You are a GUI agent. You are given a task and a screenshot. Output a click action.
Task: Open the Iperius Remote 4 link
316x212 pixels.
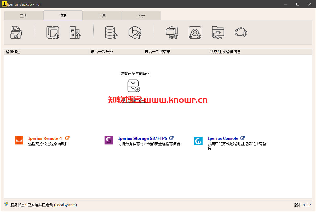coord(45,138)
